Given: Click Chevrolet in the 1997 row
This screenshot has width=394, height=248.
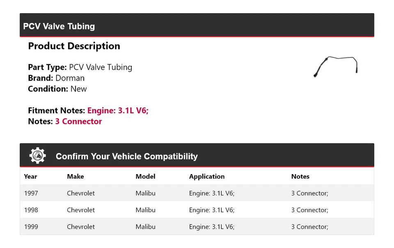Looking at the screenshot, I should [81, 193].
